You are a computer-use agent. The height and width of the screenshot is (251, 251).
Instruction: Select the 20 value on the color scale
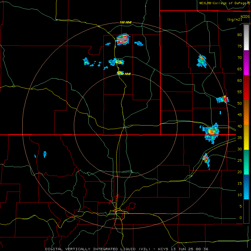tap(240, 172)
